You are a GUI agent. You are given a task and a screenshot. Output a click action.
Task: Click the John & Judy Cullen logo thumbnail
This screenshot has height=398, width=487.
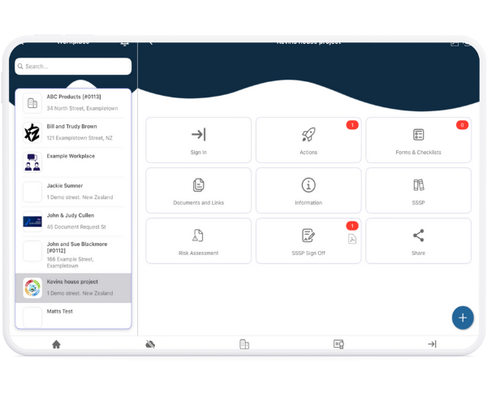pyautogui.click(x=32, y=222)
